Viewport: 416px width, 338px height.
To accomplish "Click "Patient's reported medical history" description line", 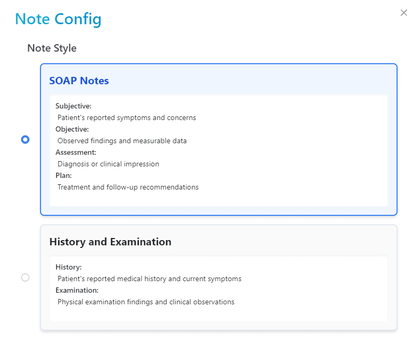I will [150, 279].
